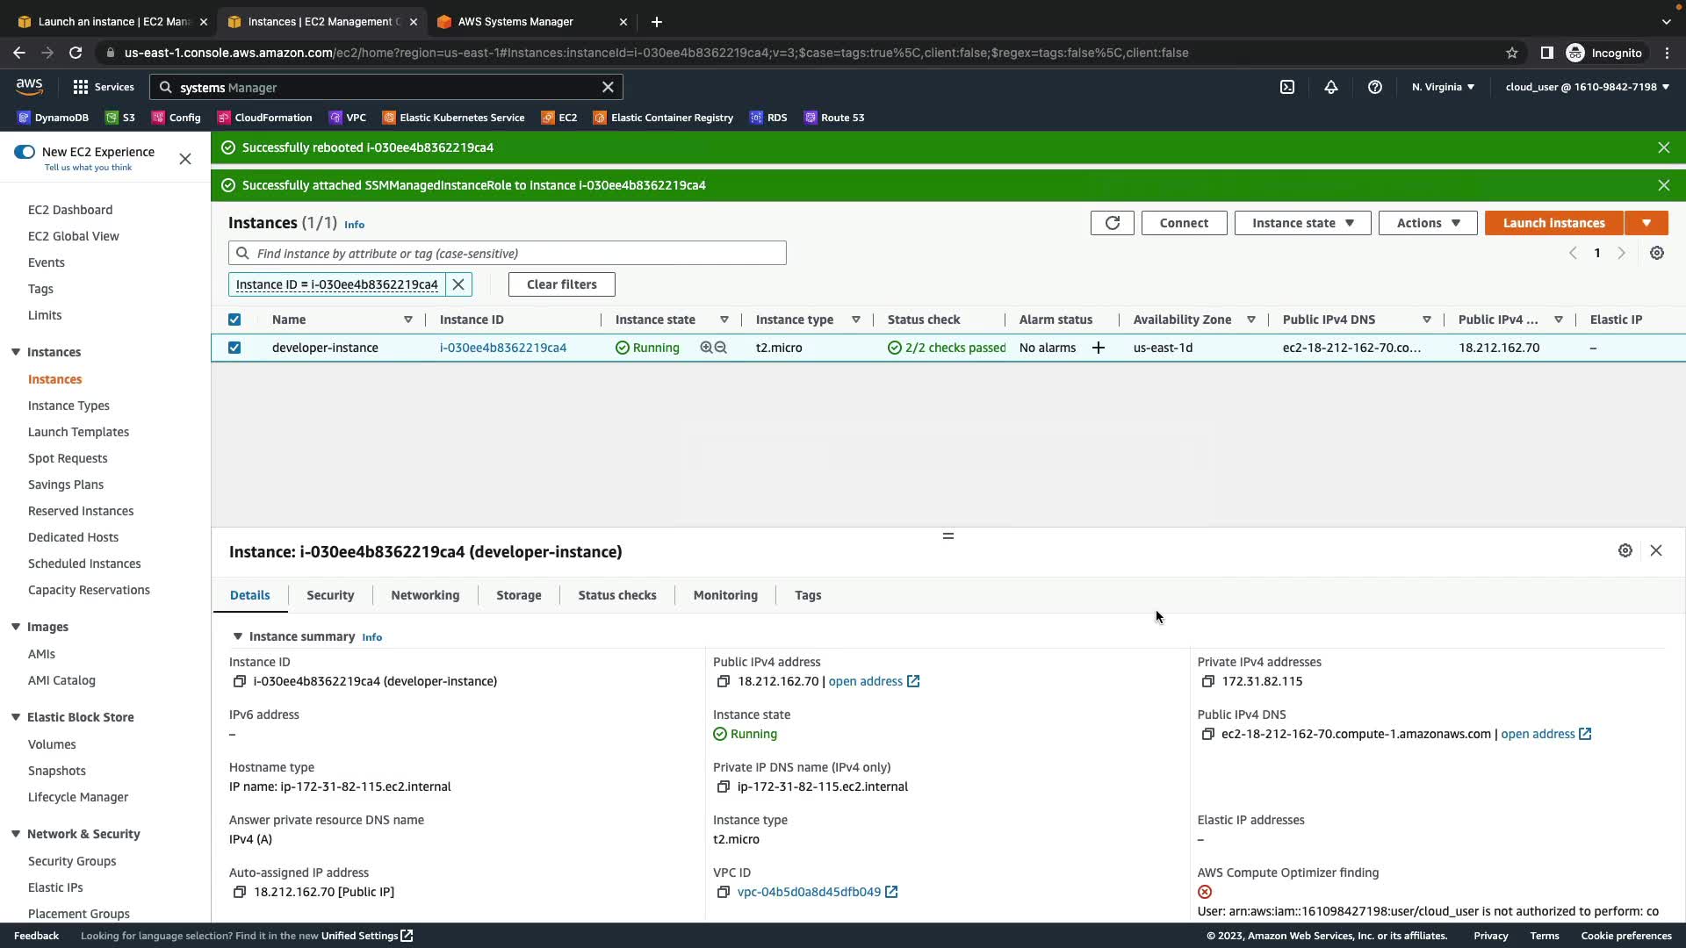This screenshot has width=1686, height=948.
Task: Open the vpc-04b5d0a8d45dfb049 link
Action: point(809,892)
